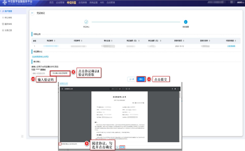Click the blue 提交 button
Screen dimensions: 245x151
pos(141,79)
